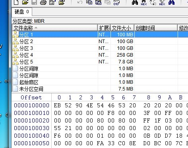
Task: Open Find Text with black binoculars icon
Action: tap(135, 2)
